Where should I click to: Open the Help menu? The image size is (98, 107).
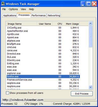(x=31, y=9)
